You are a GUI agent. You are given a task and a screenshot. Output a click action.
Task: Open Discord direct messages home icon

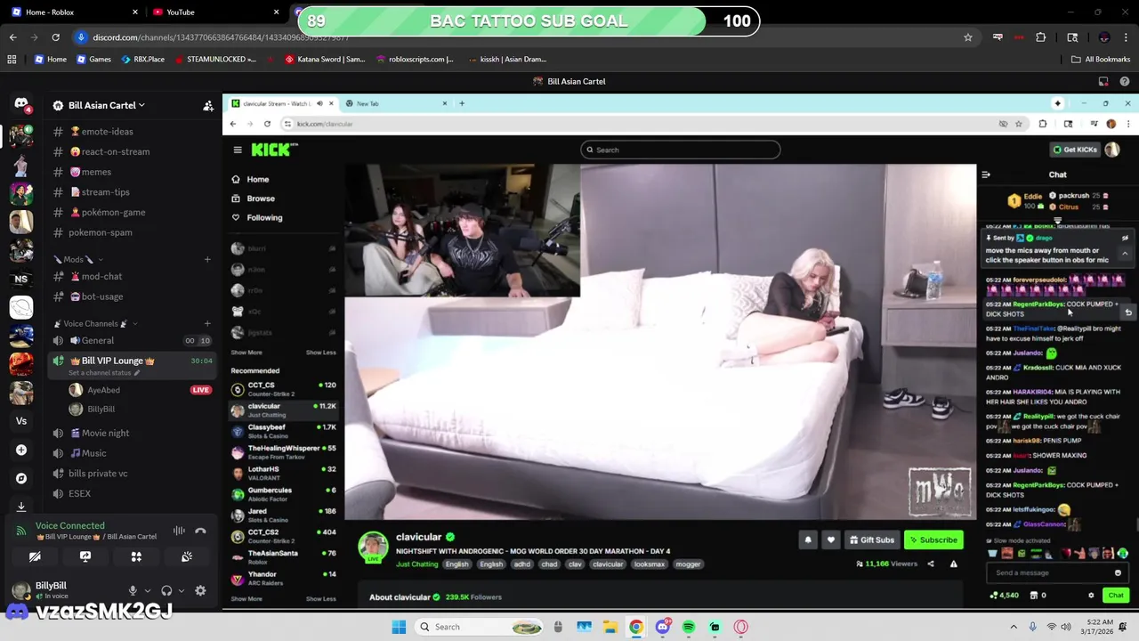pyautogui.click(x=21, y=104)
